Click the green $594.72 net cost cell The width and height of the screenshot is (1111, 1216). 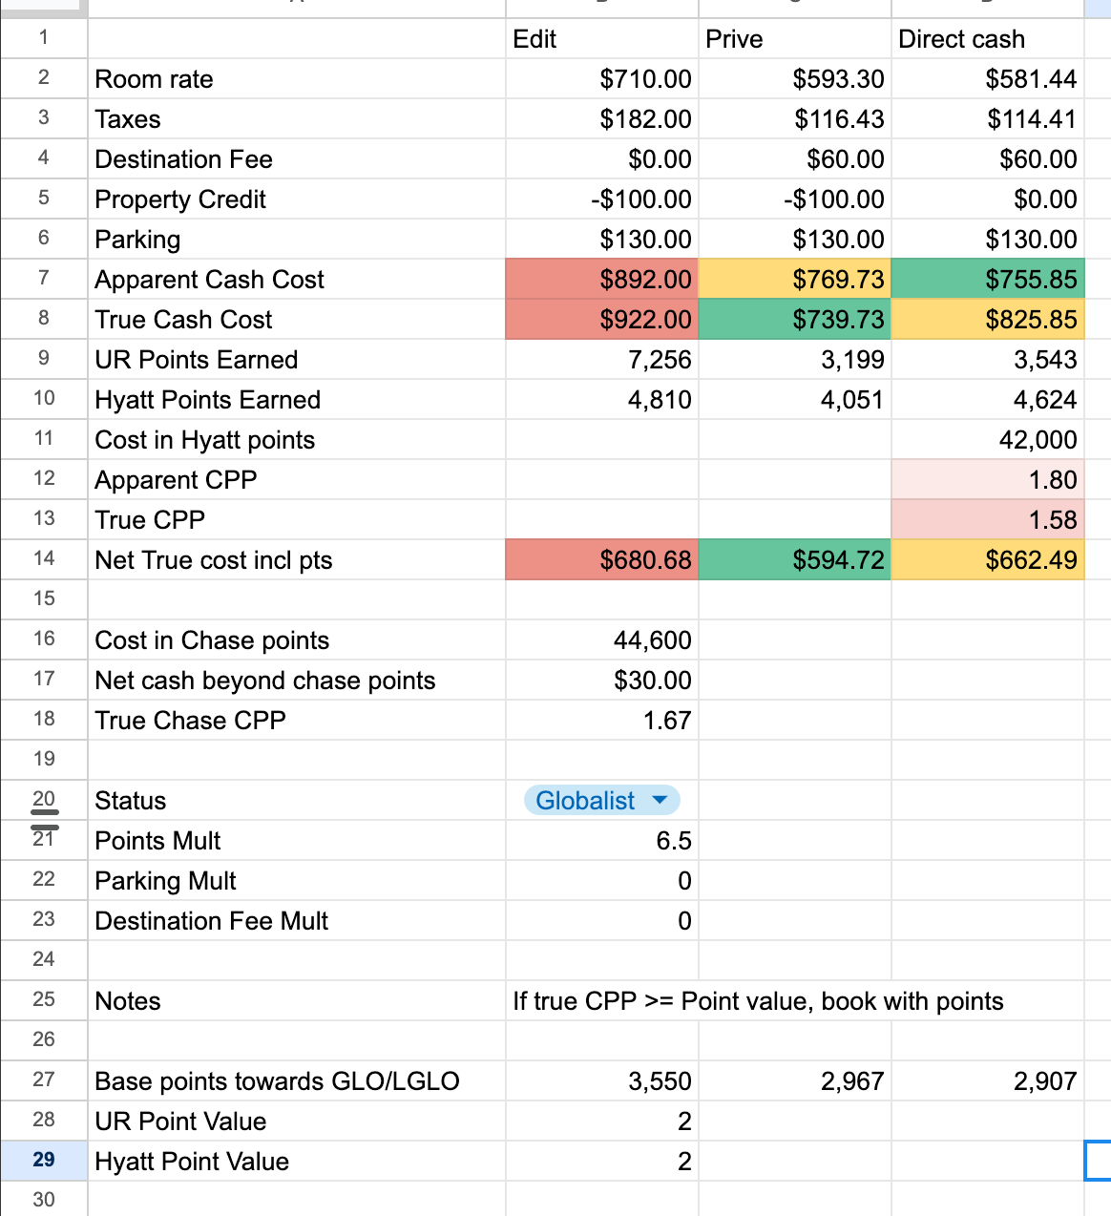794,559
